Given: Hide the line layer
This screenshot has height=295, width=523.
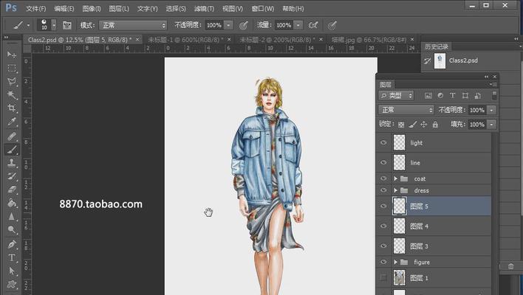Looking at the screenshot, I should [x=383, y=162].
